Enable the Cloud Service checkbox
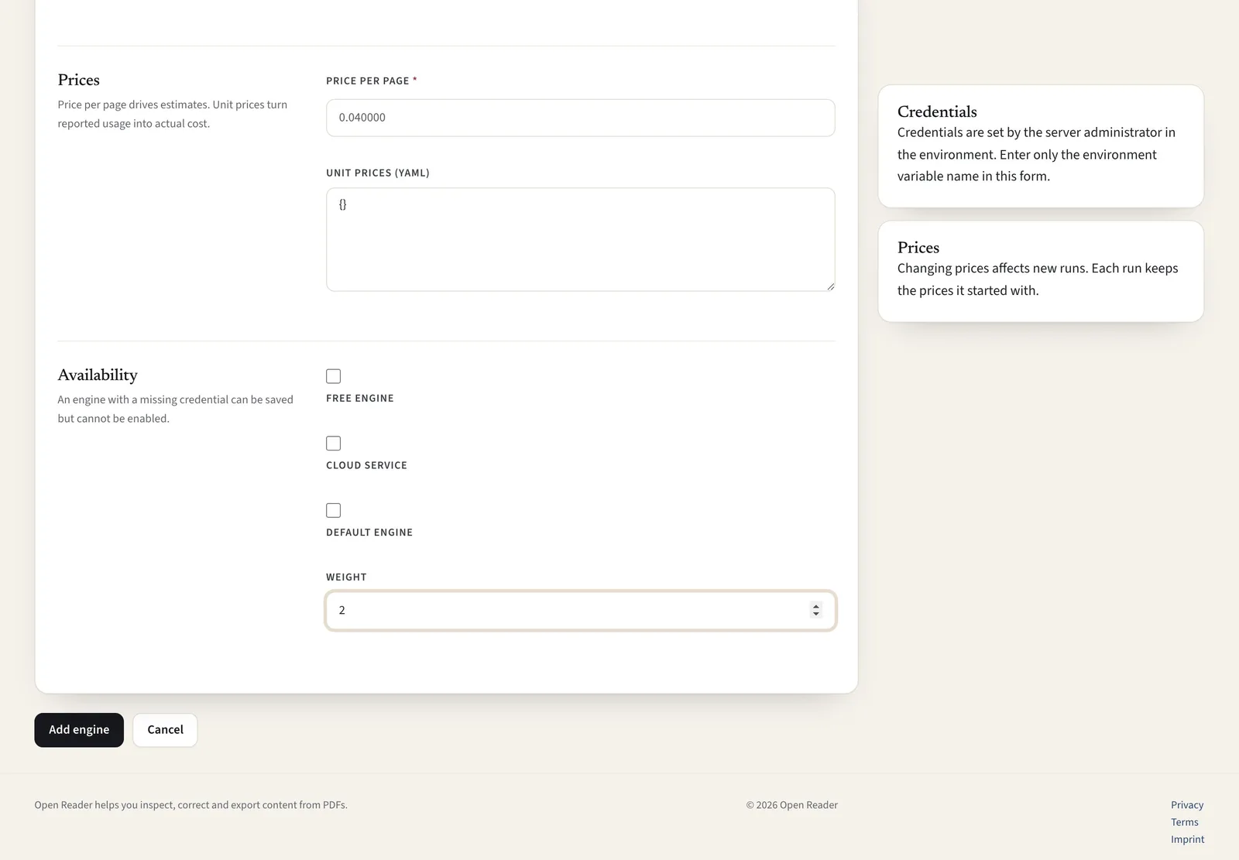Viewport: 1239px width, 860px height. [x=333, y=444]
